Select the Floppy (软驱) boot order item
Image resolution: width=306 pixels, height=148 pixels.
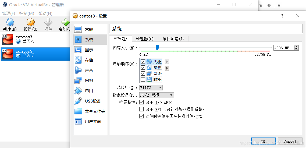[151, 79]
